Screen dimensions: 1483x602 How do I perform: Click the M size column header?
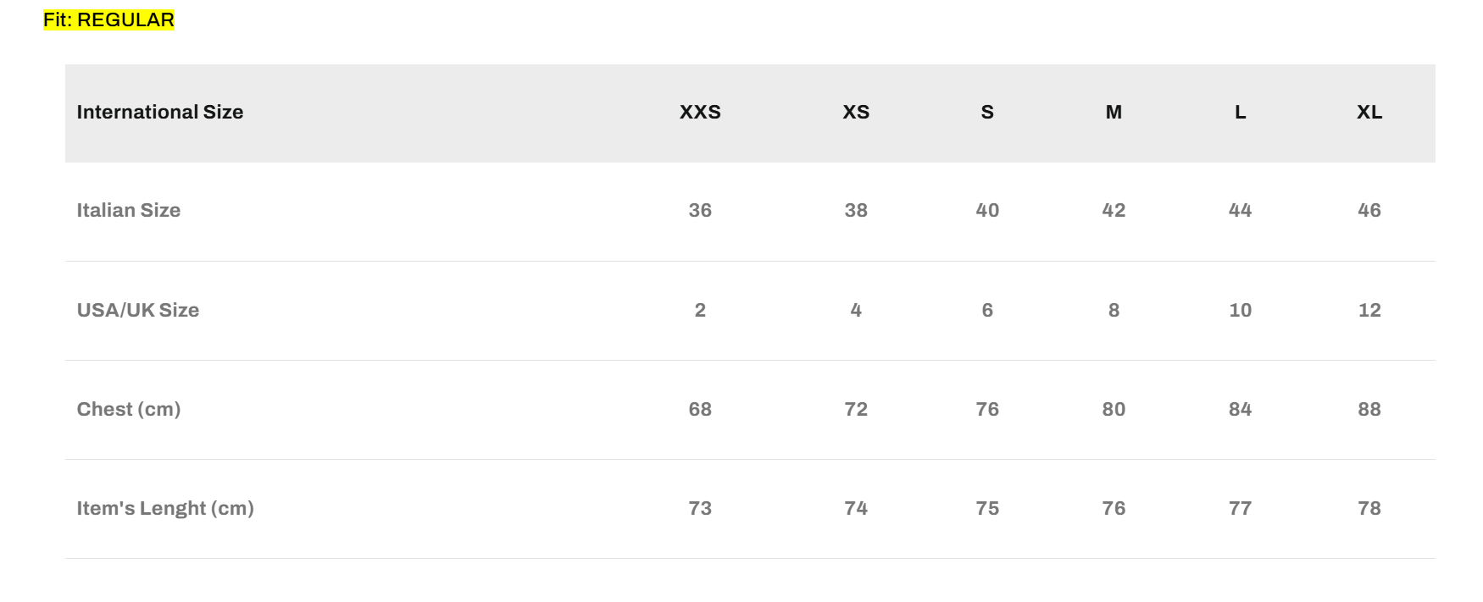pos(1114,112)
